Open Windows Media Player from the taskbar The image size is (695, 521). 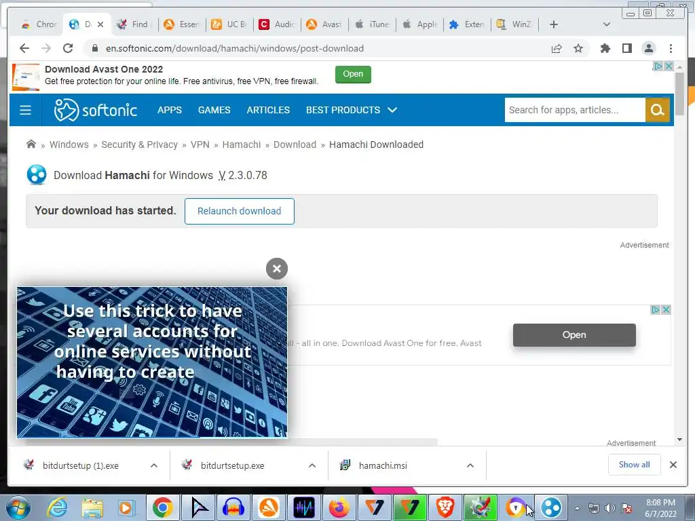(x=126, y=507)
